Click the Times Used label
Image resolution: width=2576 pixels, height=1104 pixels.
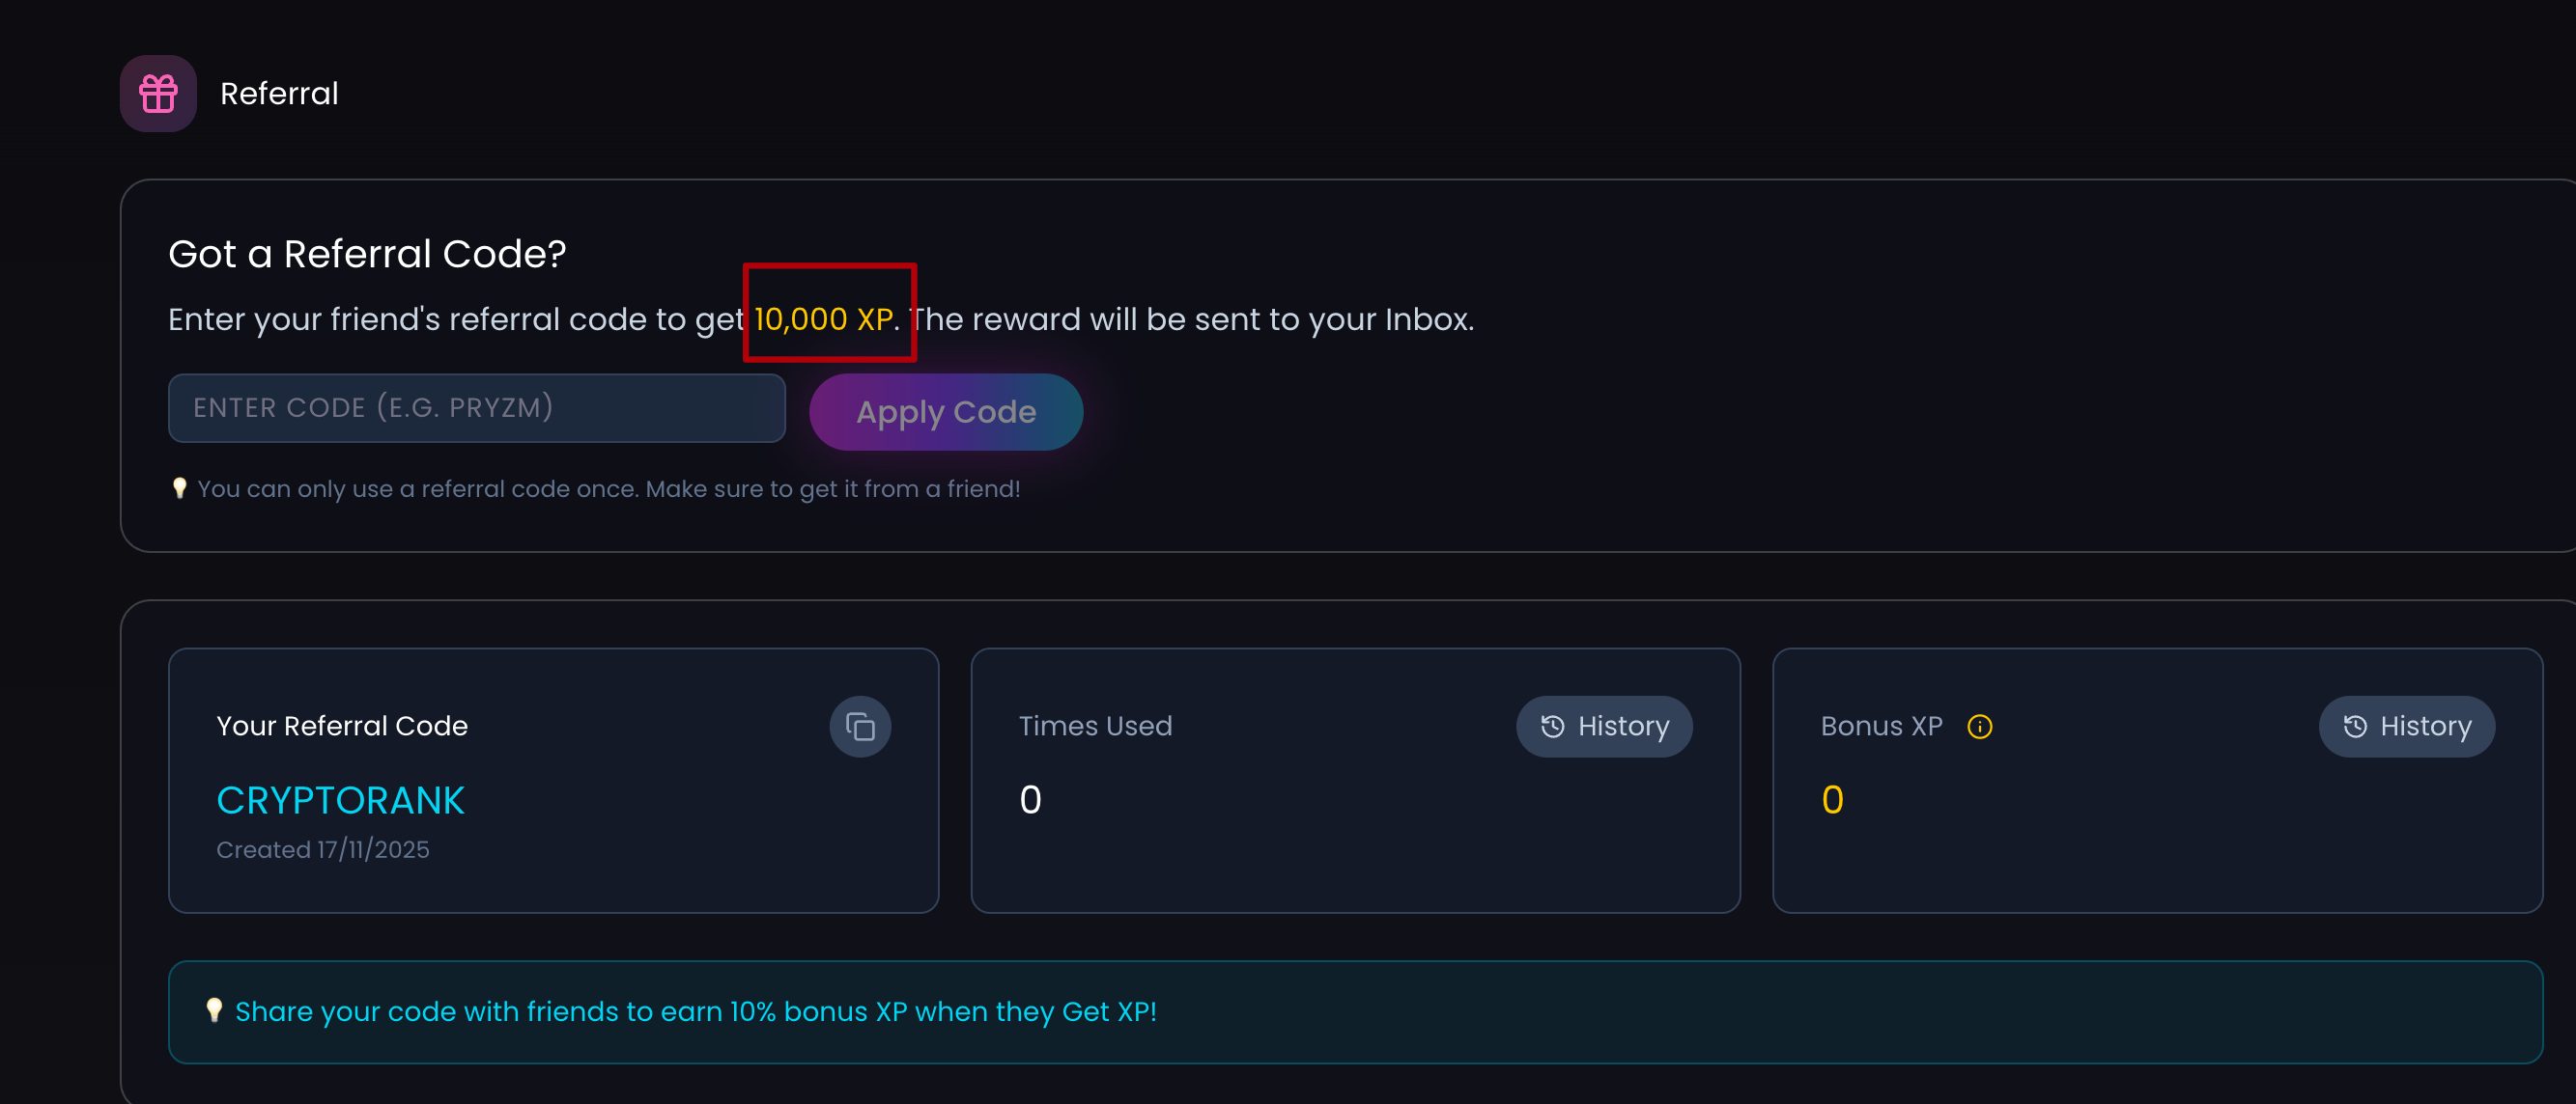coord(1095,727)
